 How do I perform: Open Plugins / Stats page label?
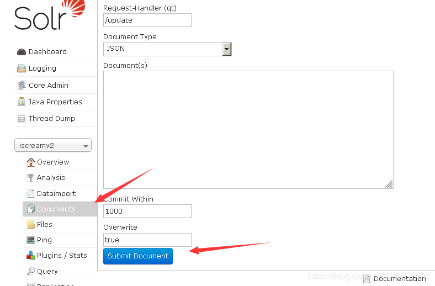tap(62, 256)
